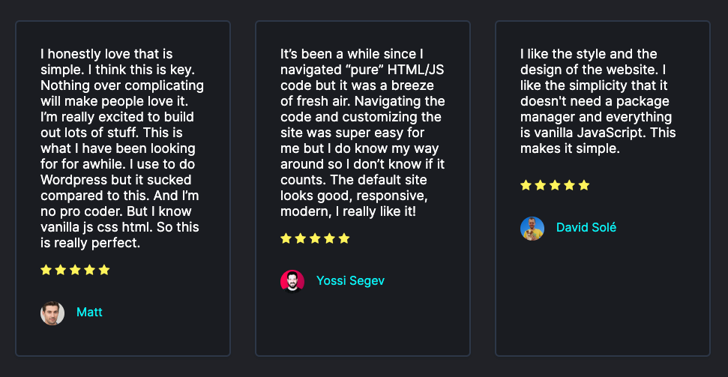
Task: Click first star in Yossi Segev's rating
Action: (286, 238)
